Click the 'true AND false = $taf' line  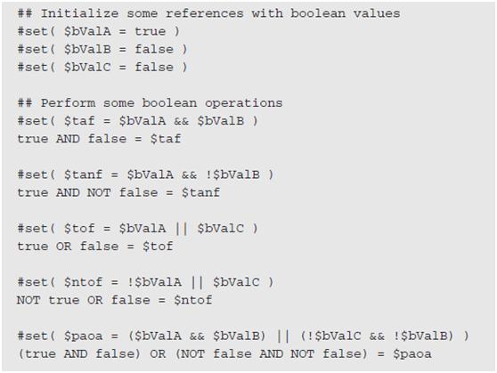tap(99, 139)
